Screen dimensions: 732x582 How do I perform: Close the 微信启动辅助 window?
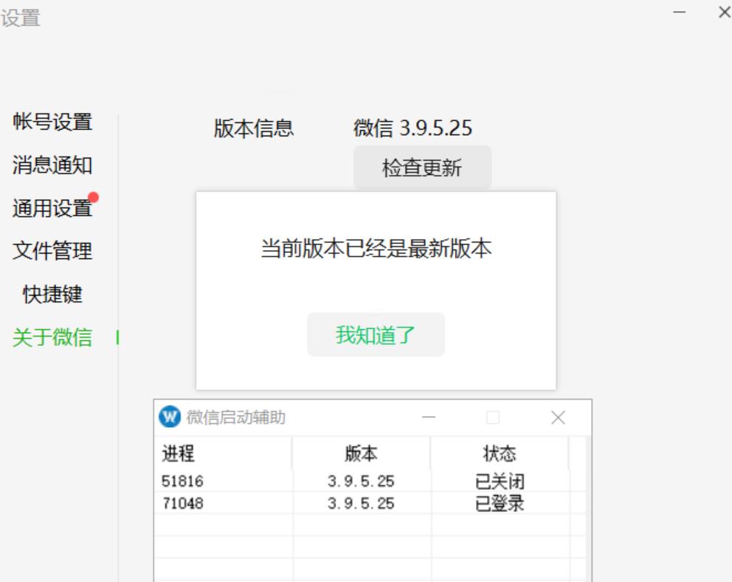click(558, 418)
